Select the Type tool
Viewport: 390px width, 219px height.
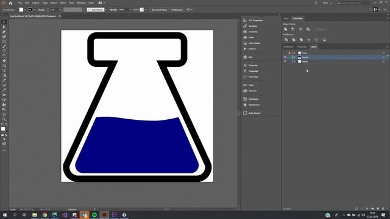coord(4,51)
